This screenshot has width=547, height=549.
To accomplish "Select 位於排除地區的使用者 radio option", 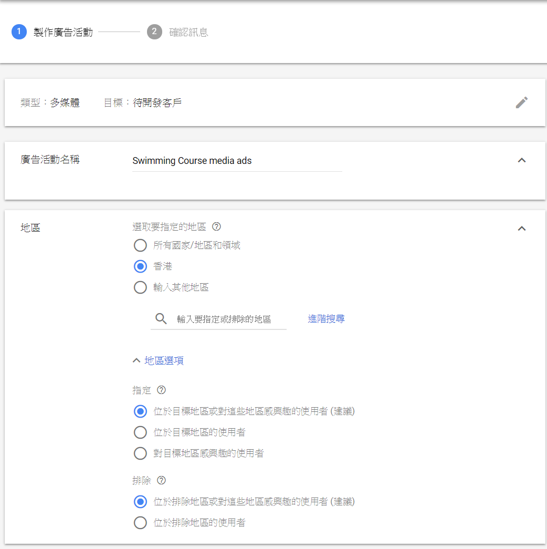I will pos(140,523).
